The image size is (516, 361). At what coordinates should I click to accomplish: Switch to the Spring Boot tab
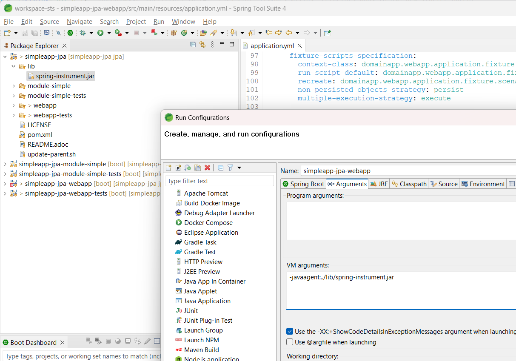[303, 184]
